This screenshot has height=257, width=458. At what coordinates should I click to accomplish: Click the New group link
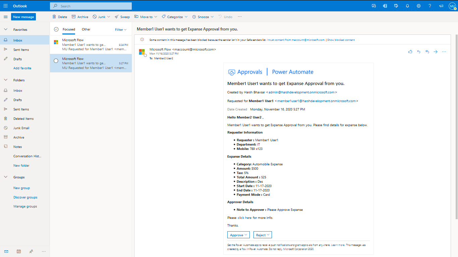click(21, 188)
